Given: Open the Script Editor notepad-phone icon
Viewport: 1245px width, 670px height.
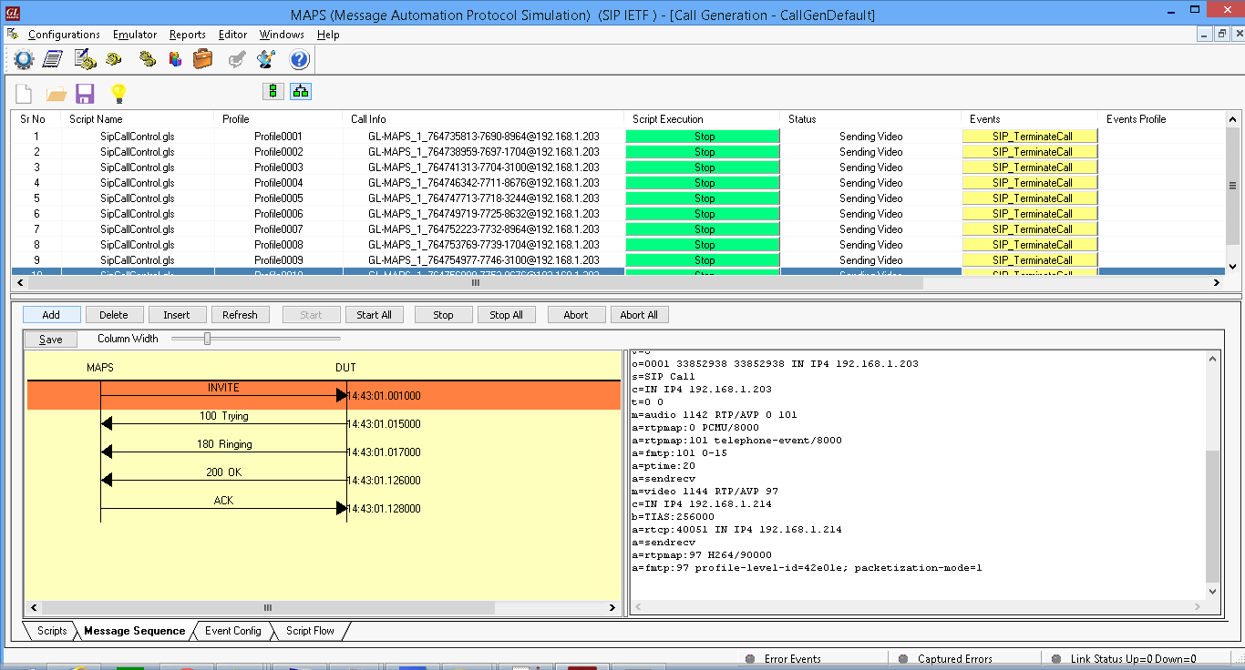Looking at the screenshot, I should click(85, 60).
